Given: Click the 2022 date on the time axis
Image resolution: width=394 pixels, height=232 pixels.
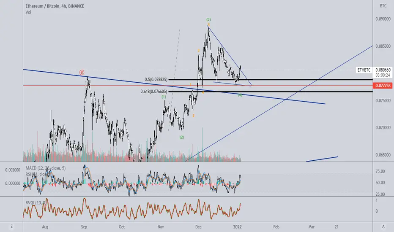Looking at the screenshot, I should [238, 227].
